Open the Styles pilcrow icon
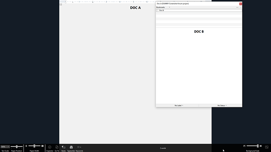This screenshot has height=152, width=271. 63,147
